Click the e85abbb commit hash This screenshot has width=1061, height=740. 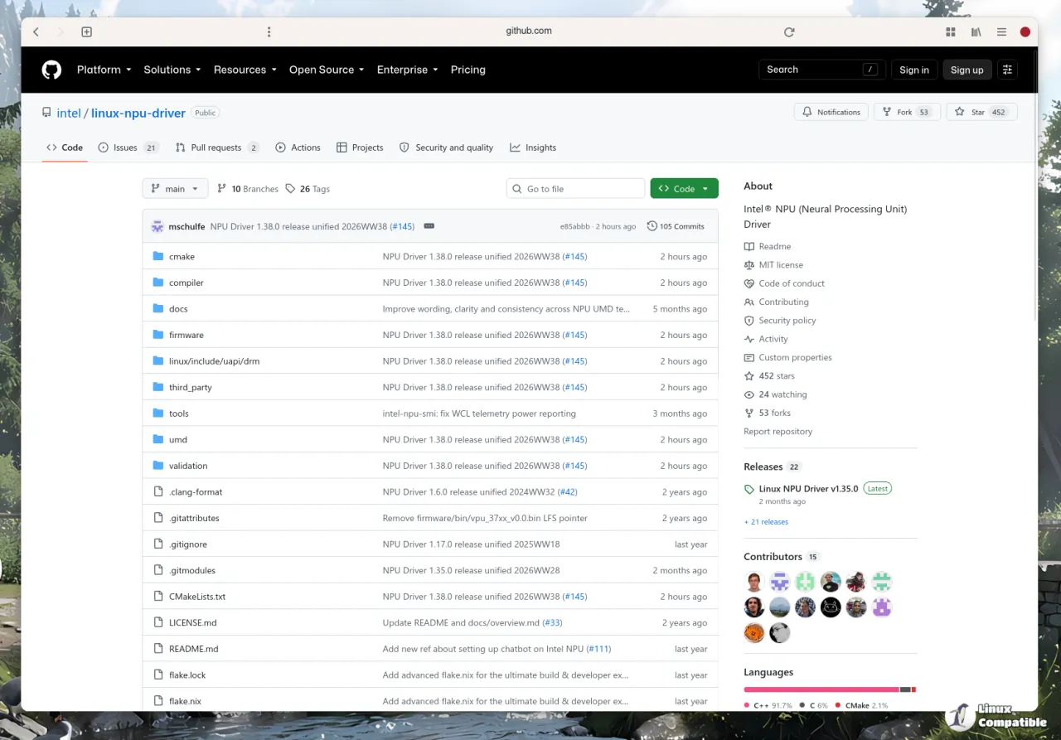[x=574, y=226]
